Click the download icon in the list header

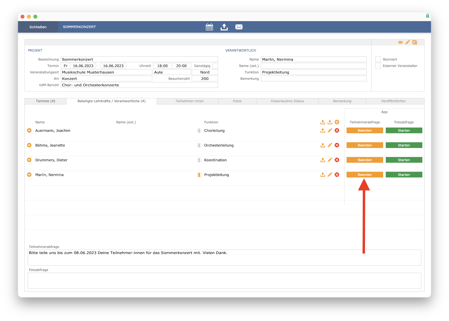(x=330, y=122)
